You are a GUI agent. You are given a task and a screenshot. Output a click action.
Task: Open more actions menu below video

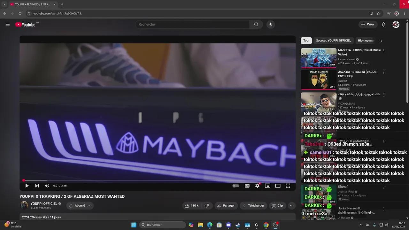(292, 206)
